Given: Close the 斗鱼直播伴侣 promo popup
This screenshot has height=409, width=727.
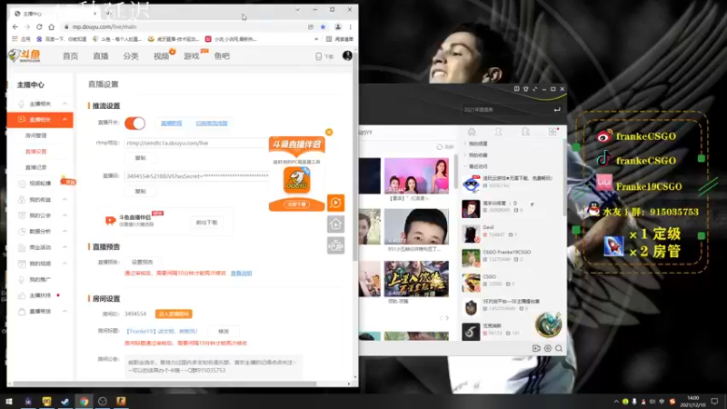Looking at the screenshot, I should coord(329,132).
